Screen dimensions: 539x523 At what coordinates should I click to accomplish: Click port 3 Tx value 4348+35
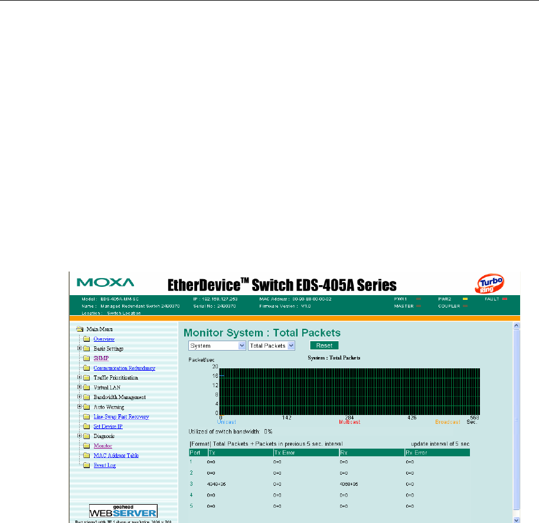216,484
